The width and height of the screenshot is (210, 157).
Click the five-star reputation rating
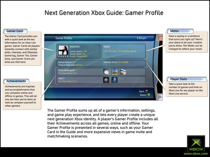63,57
